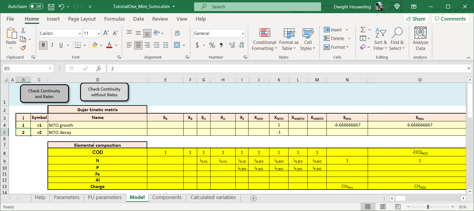Toggle the AutoSave switch

(x=36, y=7)
